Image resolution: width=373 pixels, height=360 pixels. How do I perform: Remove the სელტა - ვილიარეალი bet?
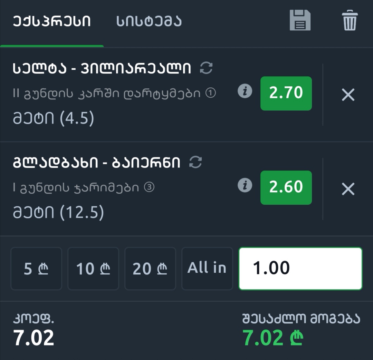click(348, 95)
